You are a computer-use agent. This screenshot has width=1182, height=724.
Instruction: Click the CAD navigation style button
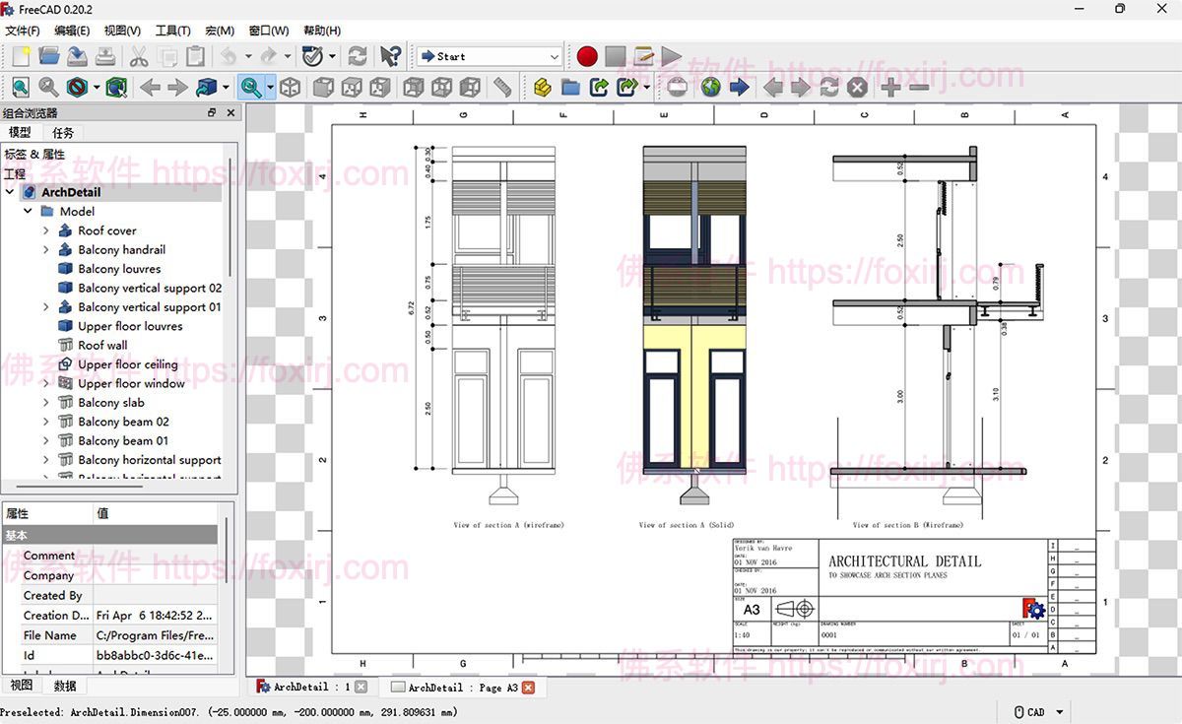(x=1038, y=711)
